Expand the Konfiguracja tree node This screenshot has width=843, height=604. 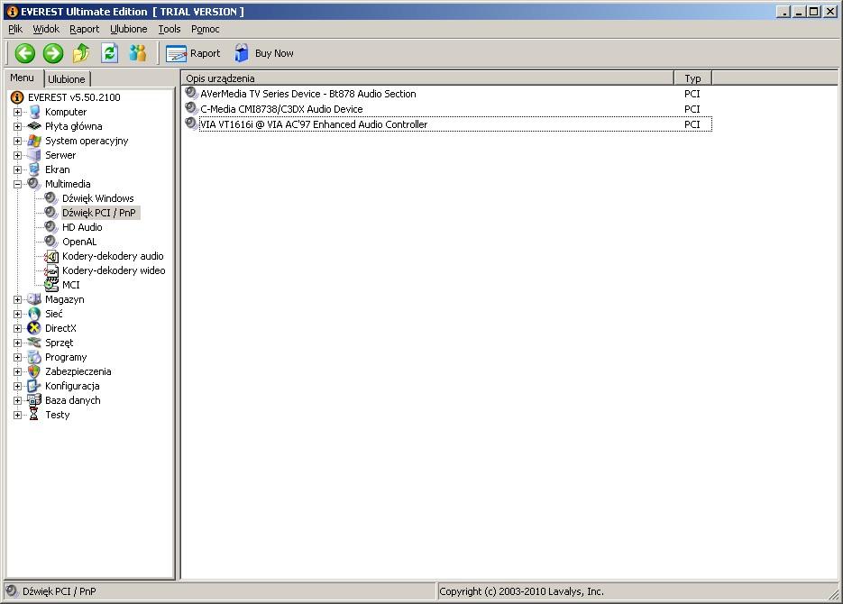tap(17, 387)
